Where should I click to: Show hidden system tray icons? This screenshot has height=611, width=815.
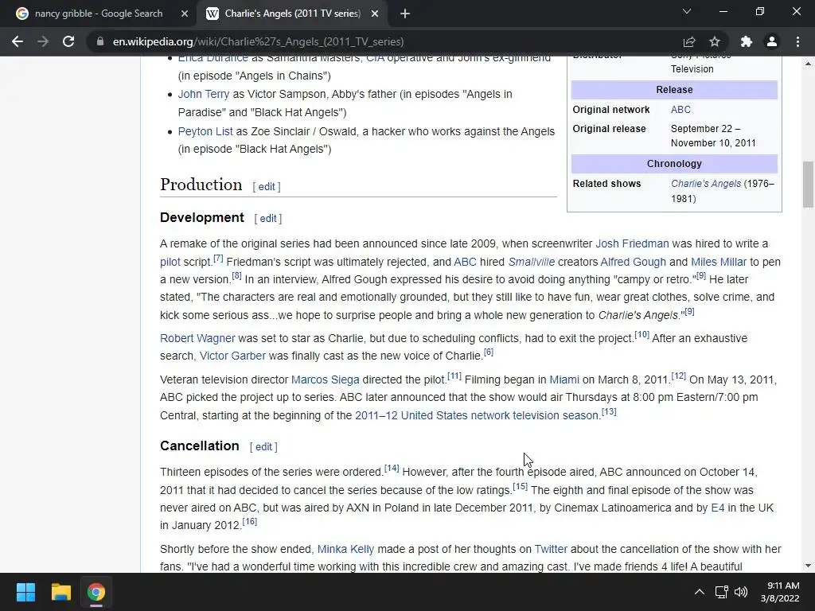(x=700, y=592)
